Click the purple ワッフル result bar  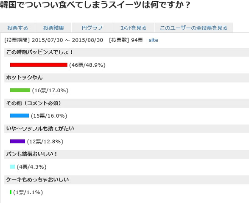[x=18, y=141]
